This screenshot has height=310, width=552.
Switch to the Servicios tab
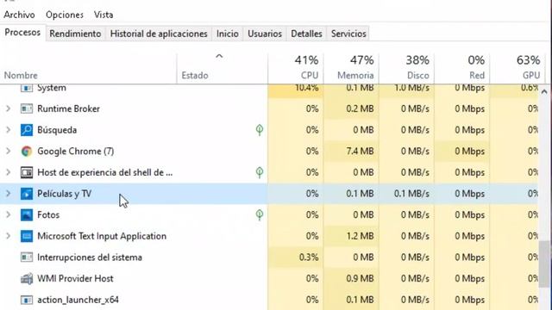(348, 34)
